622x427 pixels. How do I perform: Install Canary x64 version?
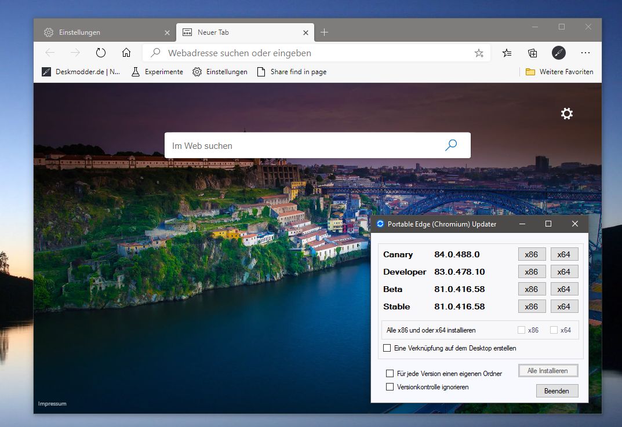[564, 254]
